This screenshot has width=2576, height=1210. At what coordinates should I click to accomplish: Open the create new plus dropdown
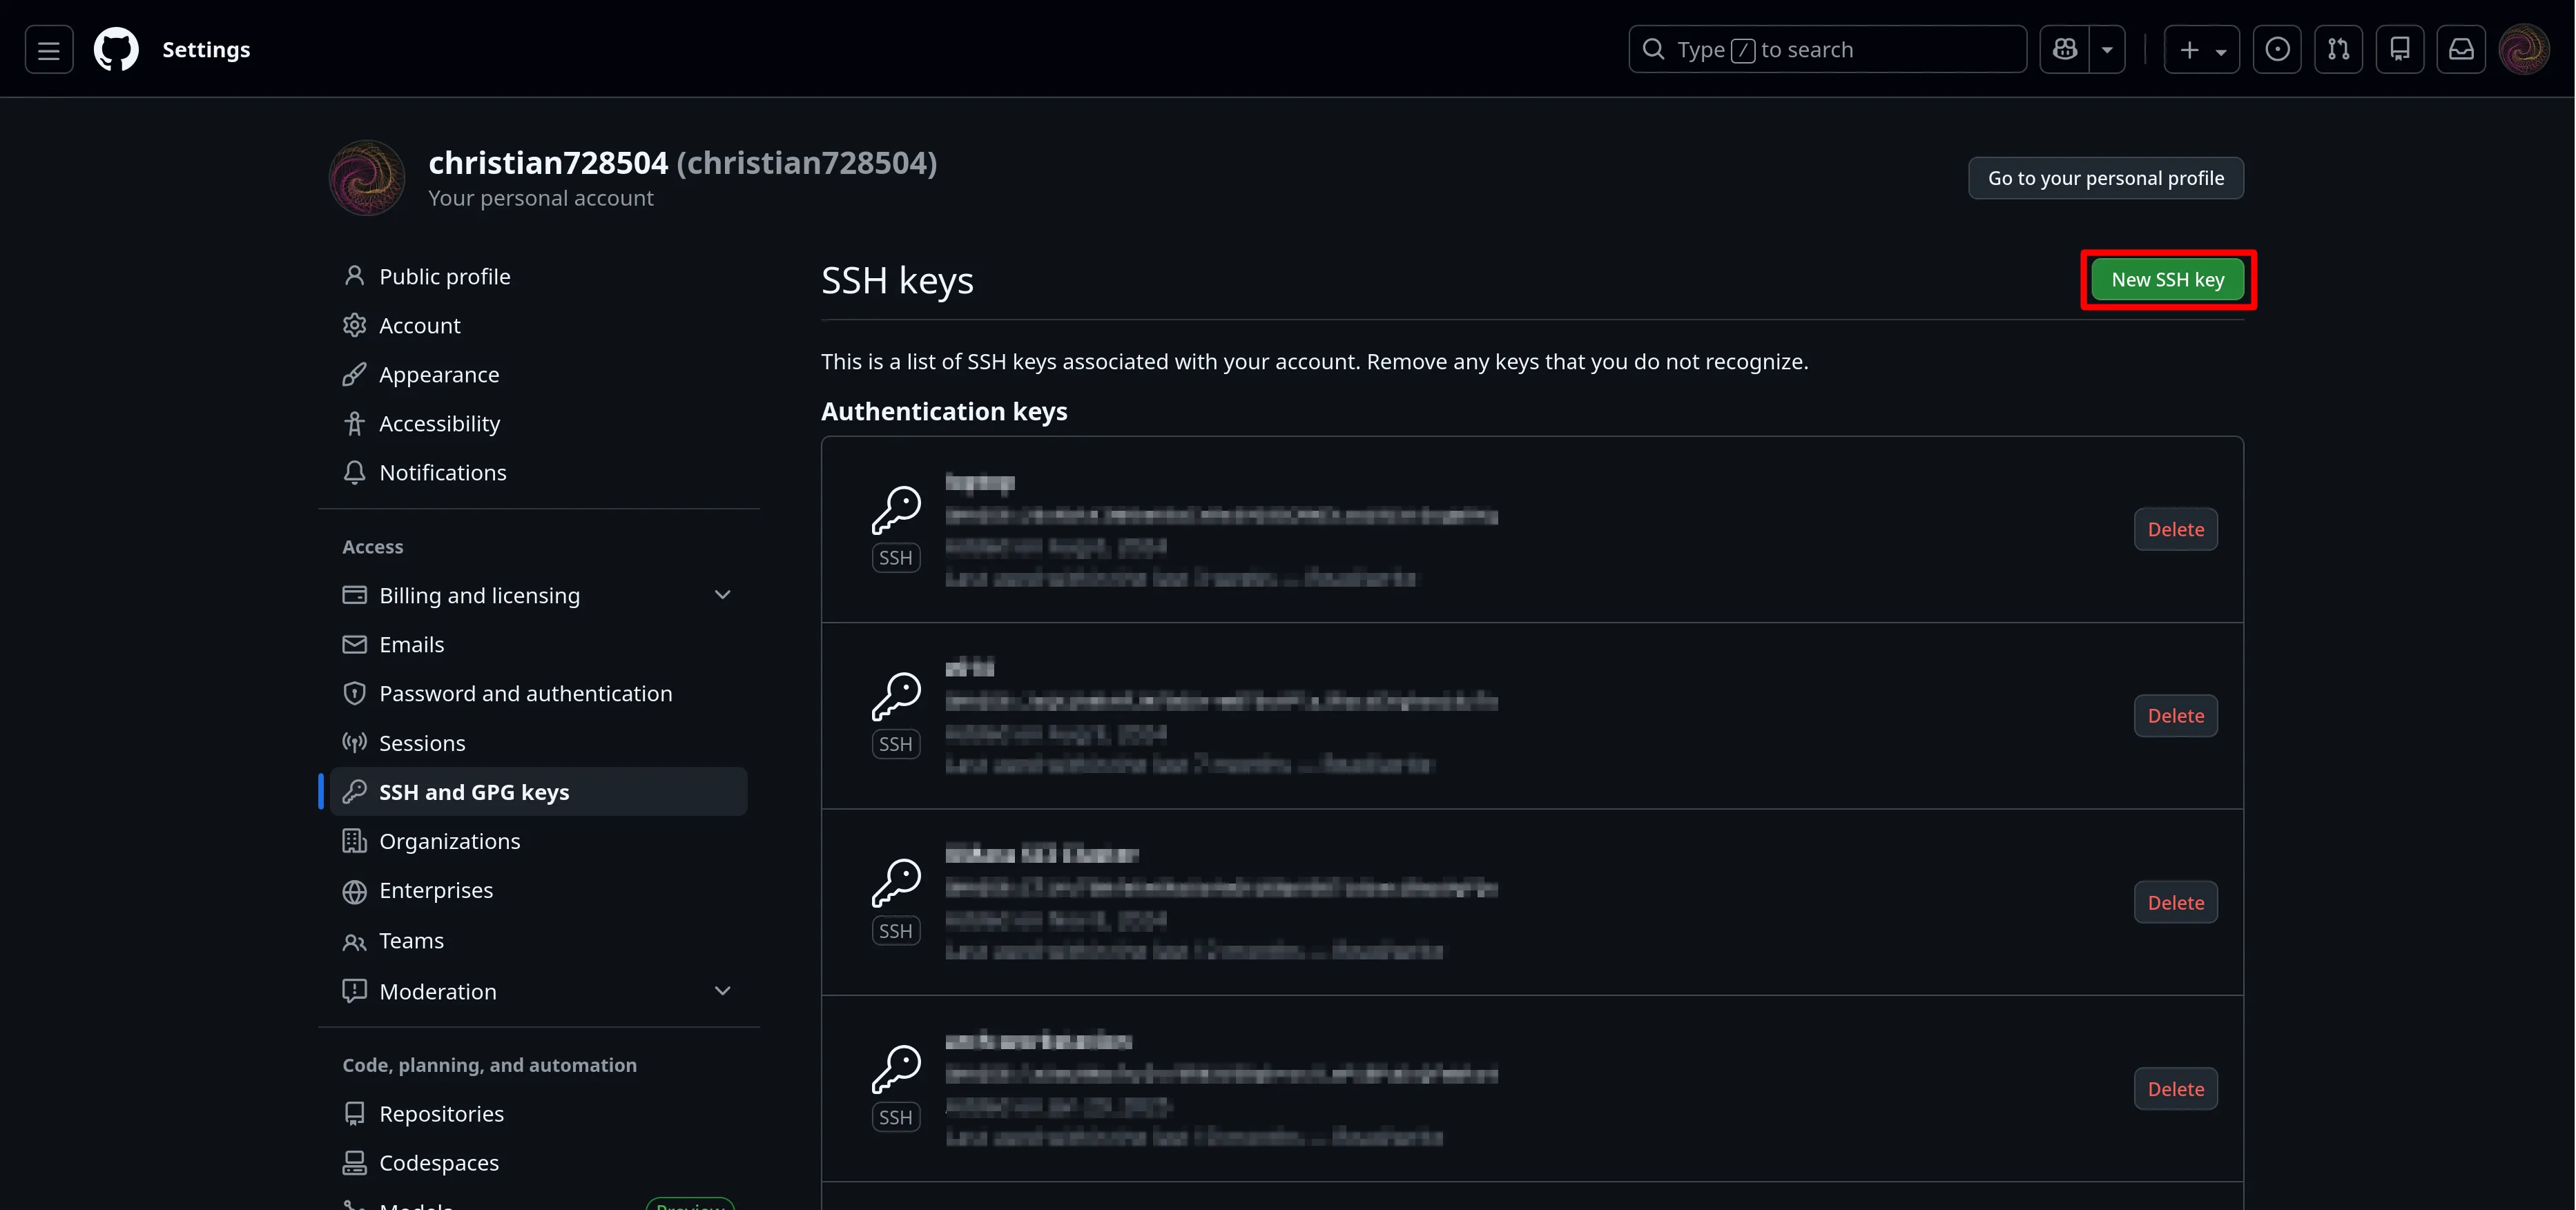(x=2201, y=49)
